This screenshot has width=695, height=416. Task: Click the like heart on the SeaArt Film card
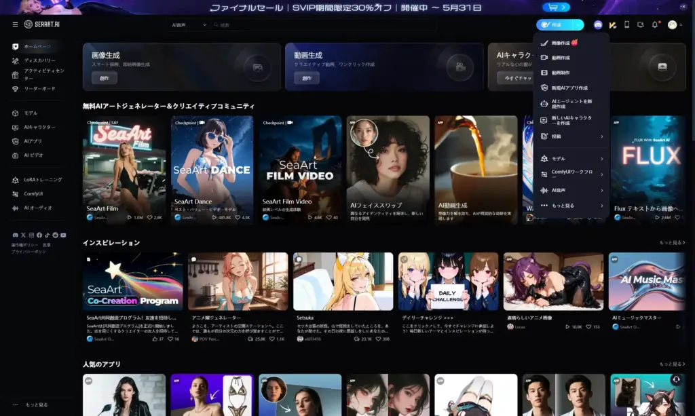tap(150, 218)
